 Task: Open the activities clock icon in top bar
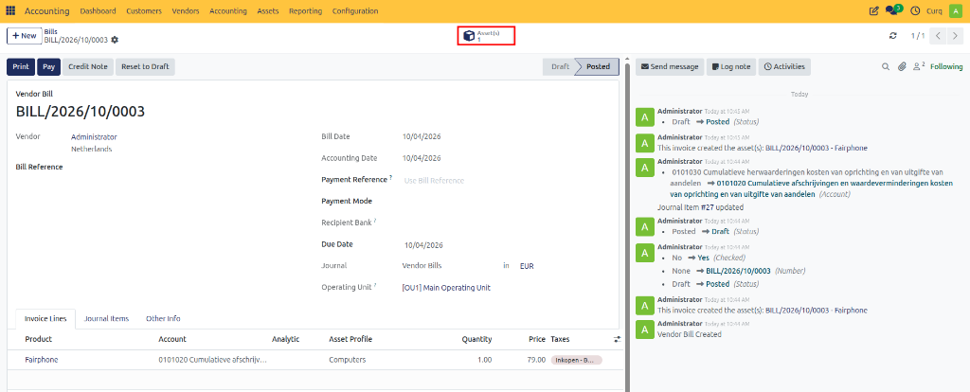tap(915, 11)
